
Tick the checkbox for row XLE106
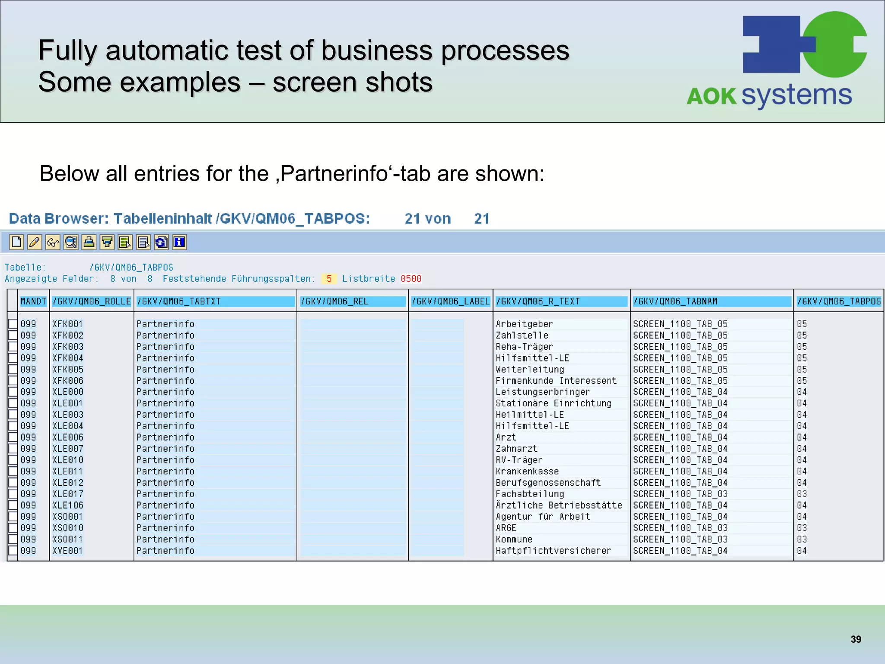(13, 505)
